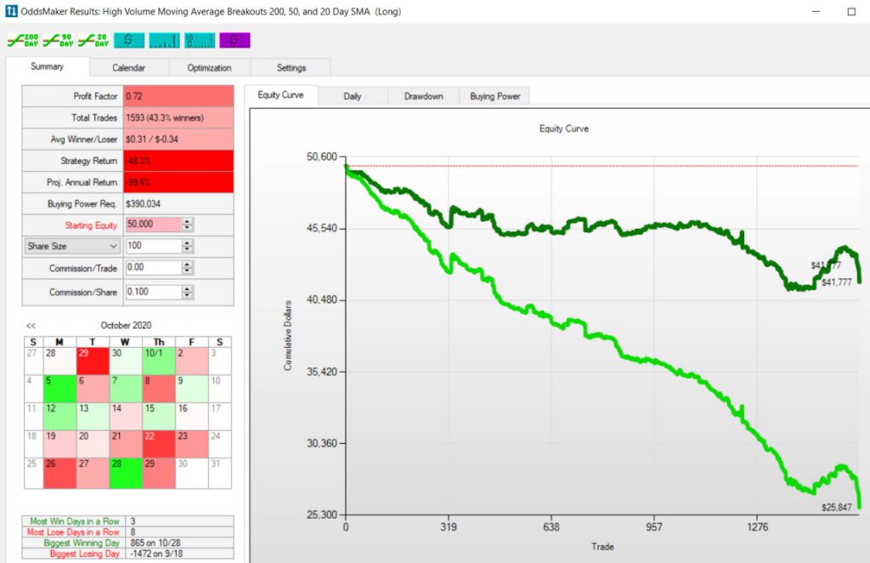Click the October 2020 month header
This screenshot has width=870, height=563.
point(126,326)
